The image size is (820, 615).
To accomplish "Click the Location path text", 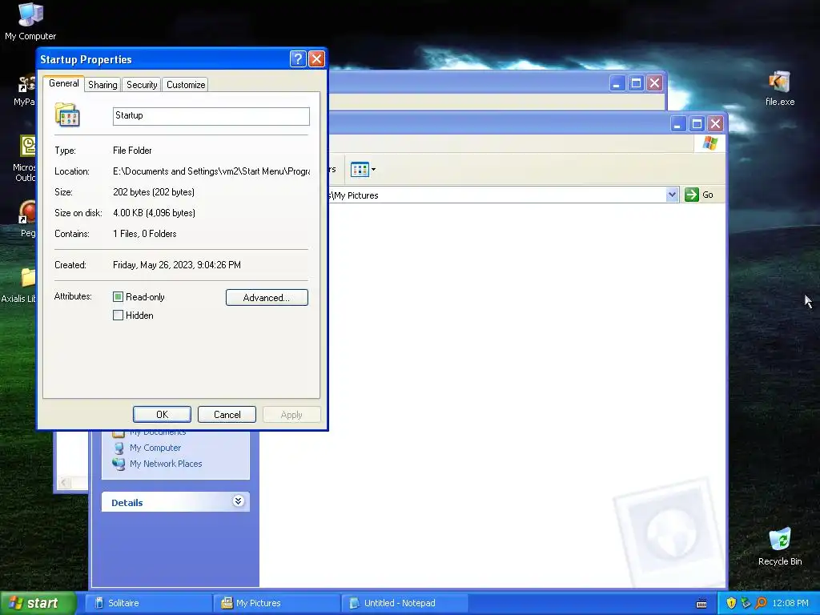I will pos(211,171).
